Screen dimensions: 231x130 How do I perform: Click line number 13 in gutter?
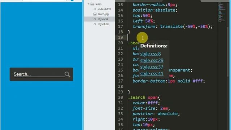(120, 5)
